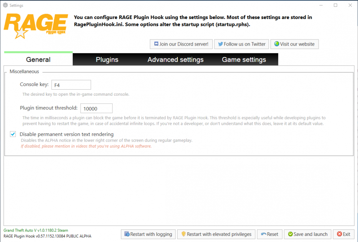Close the Settings window

(350, 5)
